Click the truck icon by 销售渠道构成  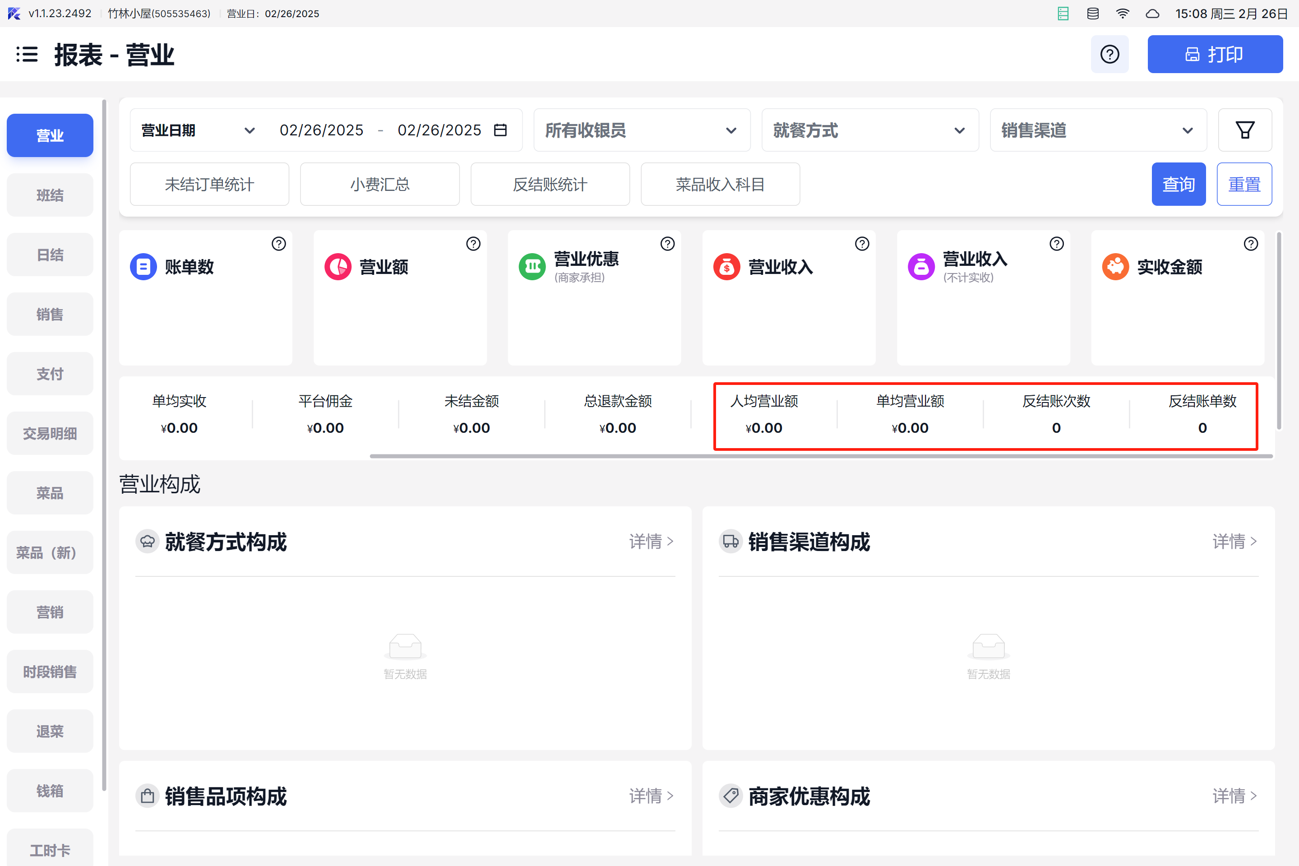coord(730,541)
